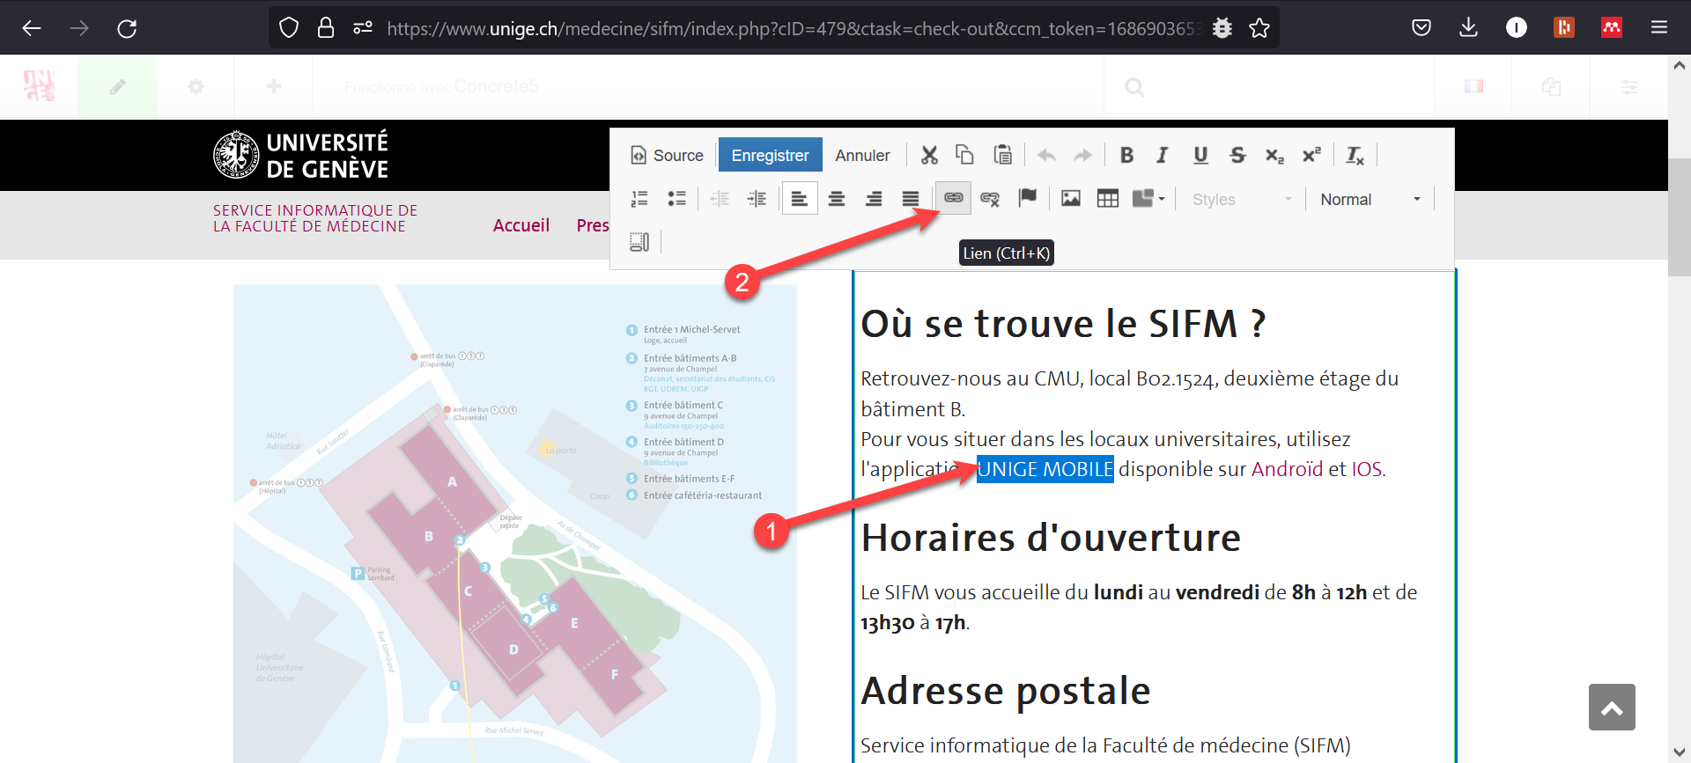
Task: Click the browser URL address field
Action: click(793, 29)
